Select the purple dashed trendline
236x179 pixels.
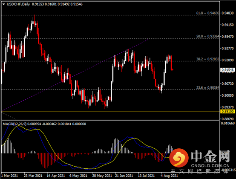click(x=75, y=75)
